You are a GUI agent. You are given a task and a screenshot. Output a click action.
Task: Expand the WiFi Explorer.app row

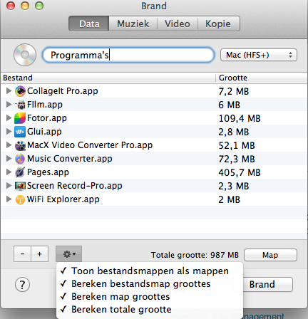click(x=9, y=199)
